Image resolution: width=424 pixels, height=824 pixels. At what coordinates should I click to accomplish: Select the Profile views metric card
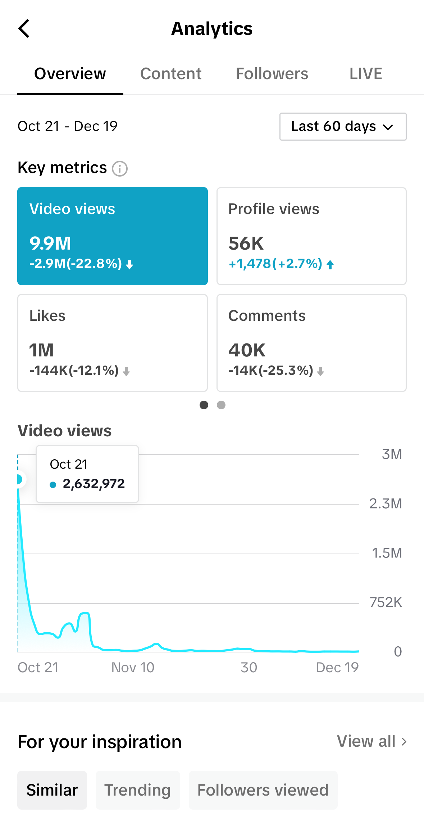[311, 236]
